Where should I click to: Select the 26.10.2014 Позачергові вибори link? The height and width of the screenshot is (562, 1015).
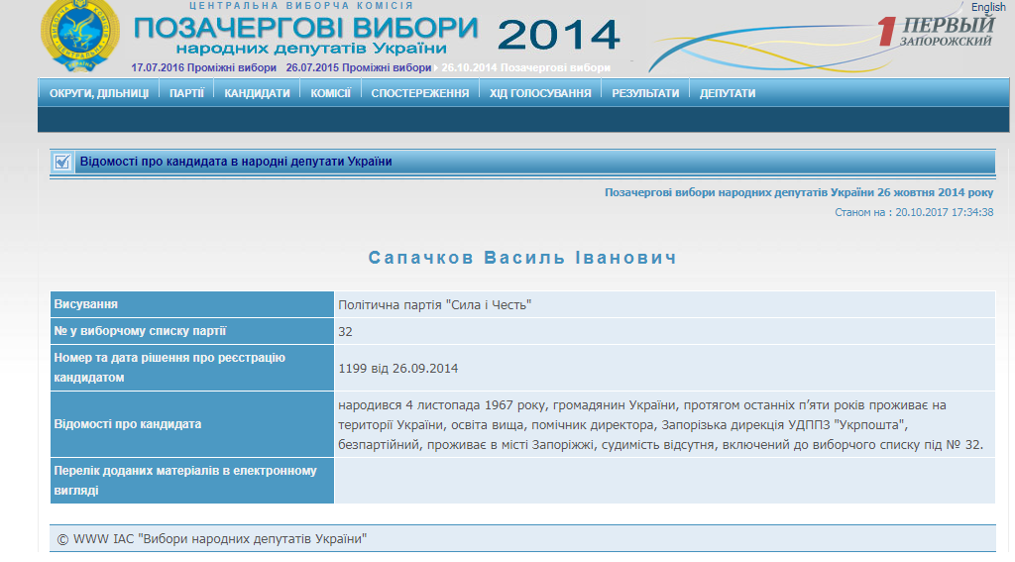coord(525,68)
